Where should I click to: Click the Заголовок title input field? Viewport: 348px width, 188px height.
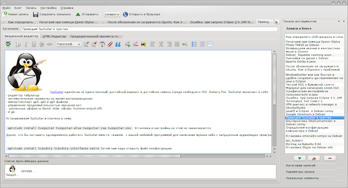(149, 29)
